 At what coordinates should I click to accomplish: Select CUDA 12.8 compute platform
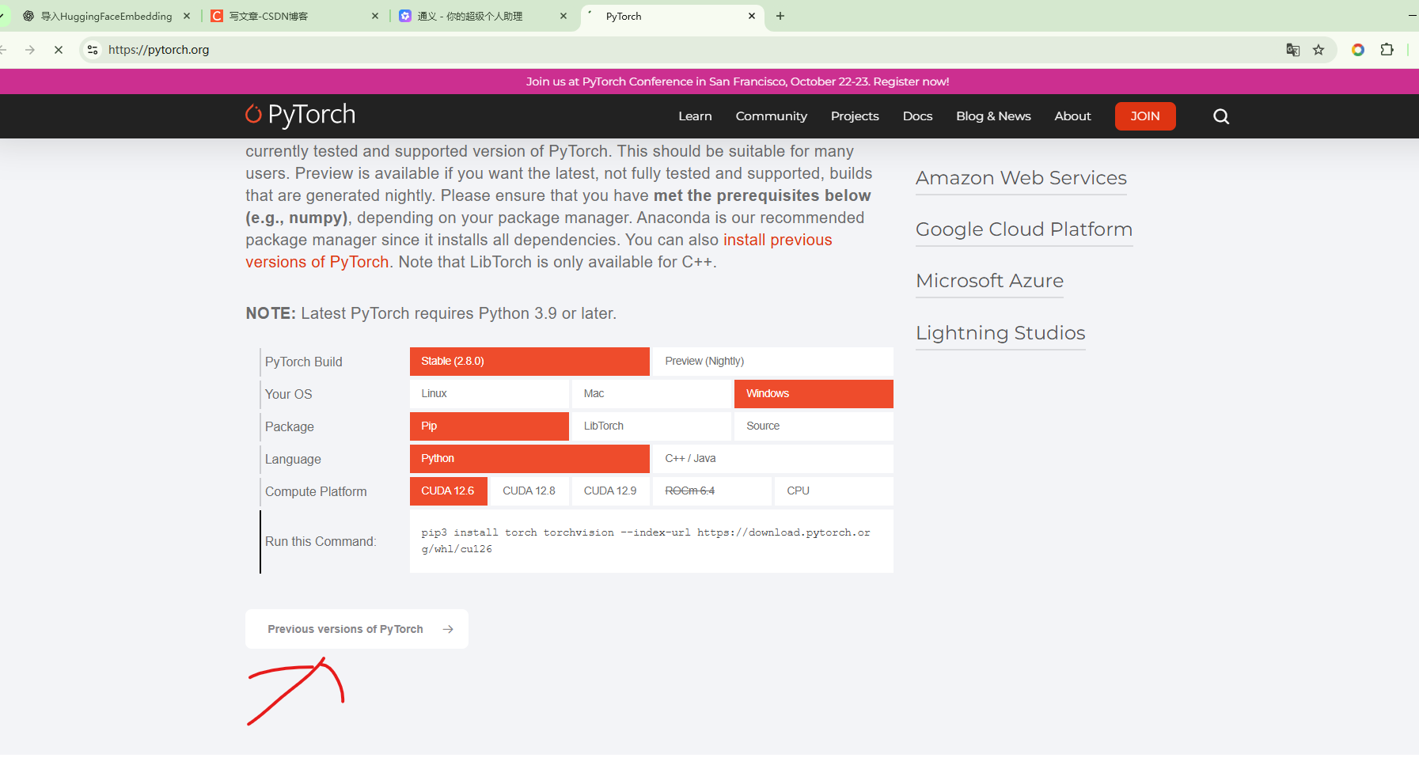[x=529, y=491]
